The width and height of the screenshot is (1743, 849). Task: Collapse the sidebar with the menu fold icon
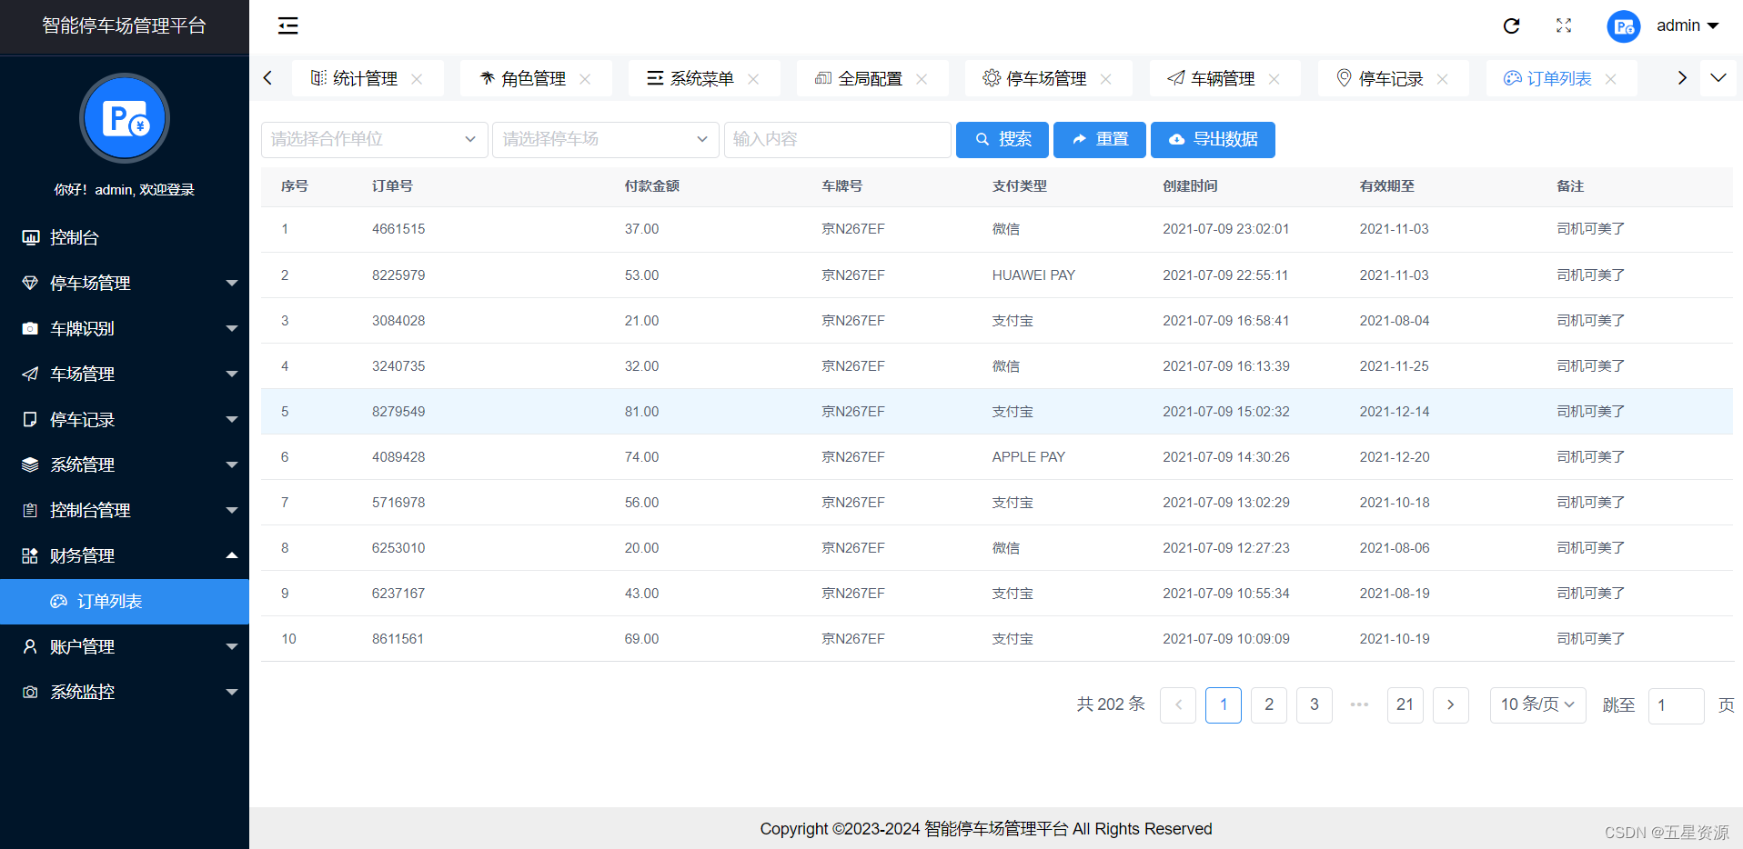[x=287, y=25]
